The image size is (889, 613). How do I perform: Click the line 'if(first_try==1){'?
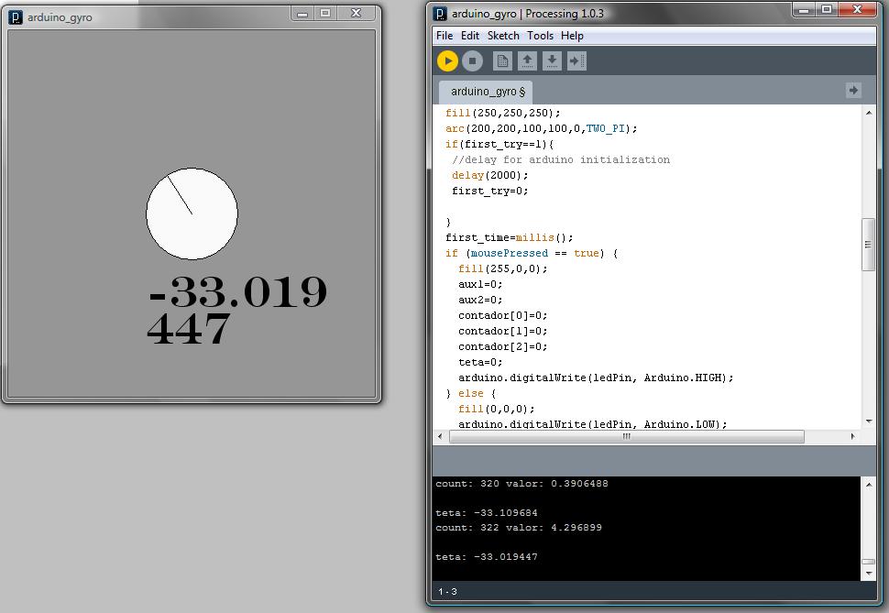499,144
